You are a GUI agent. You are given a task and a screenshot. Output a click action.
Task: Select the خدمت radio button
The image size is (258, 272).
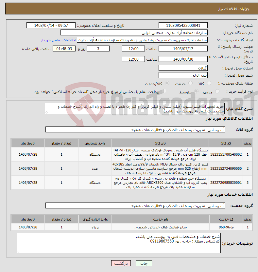(x=190, y=83)
